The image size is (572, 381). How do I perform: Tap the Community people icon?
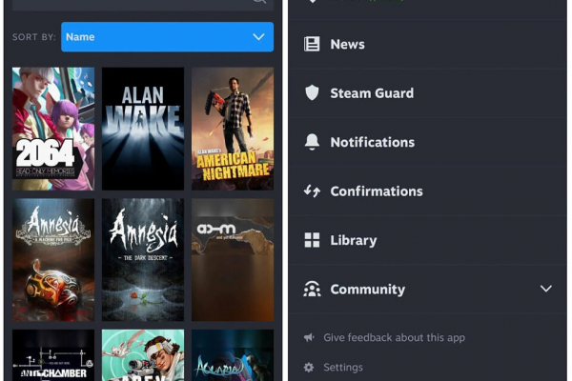312,290
